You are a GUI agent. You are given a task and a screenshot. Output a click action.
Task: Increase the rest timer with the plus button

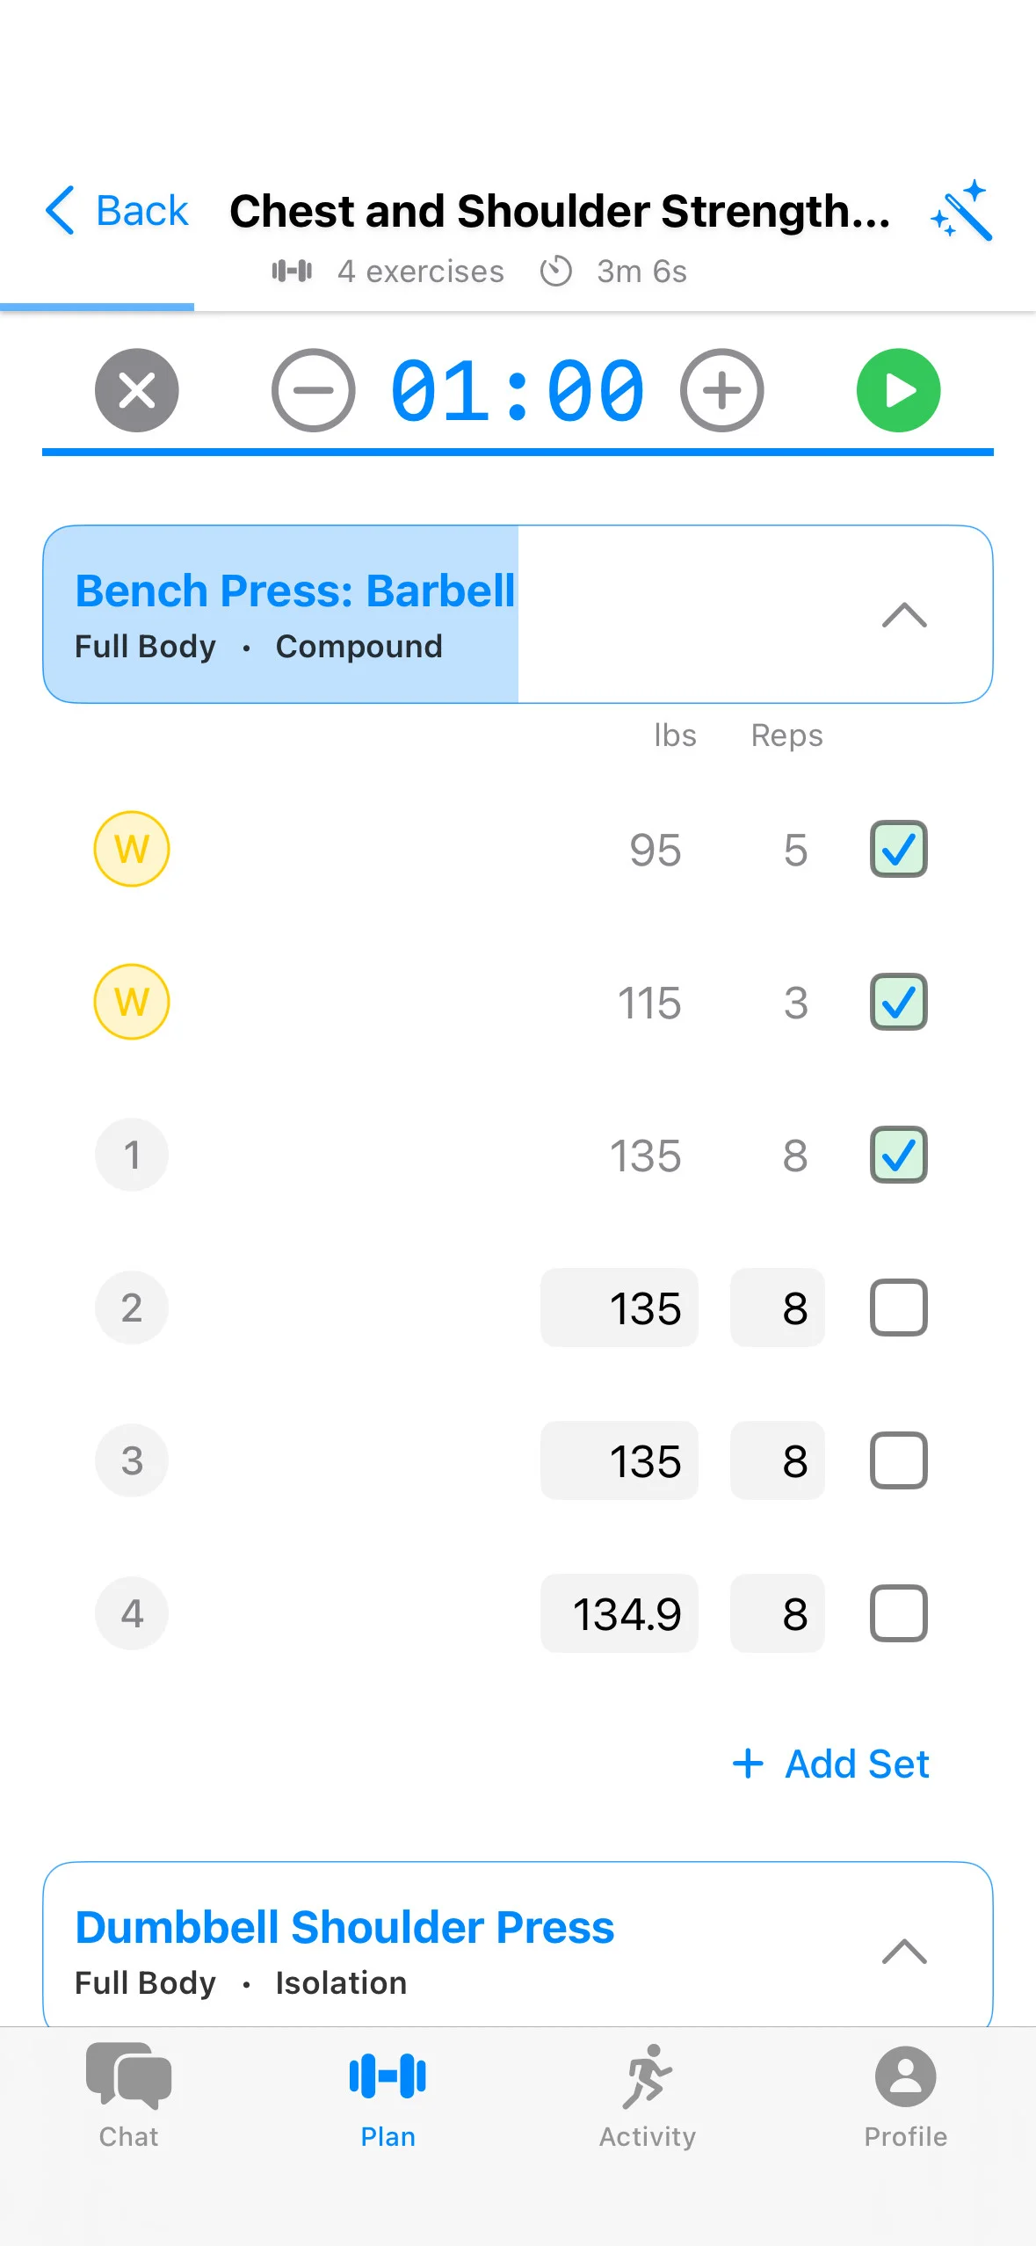pyautogui.click(x=721, y=390)
